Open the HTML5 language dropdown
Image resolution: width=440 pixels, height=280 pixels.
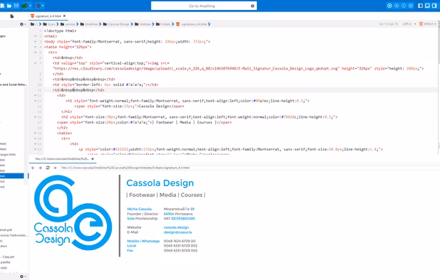[x=428, y=24]
